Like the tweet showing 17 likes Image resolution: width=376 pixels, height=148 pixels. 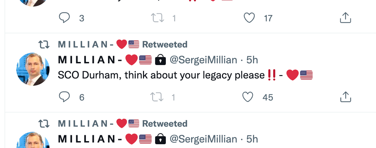pyautogui.click(x=249, y=18)
